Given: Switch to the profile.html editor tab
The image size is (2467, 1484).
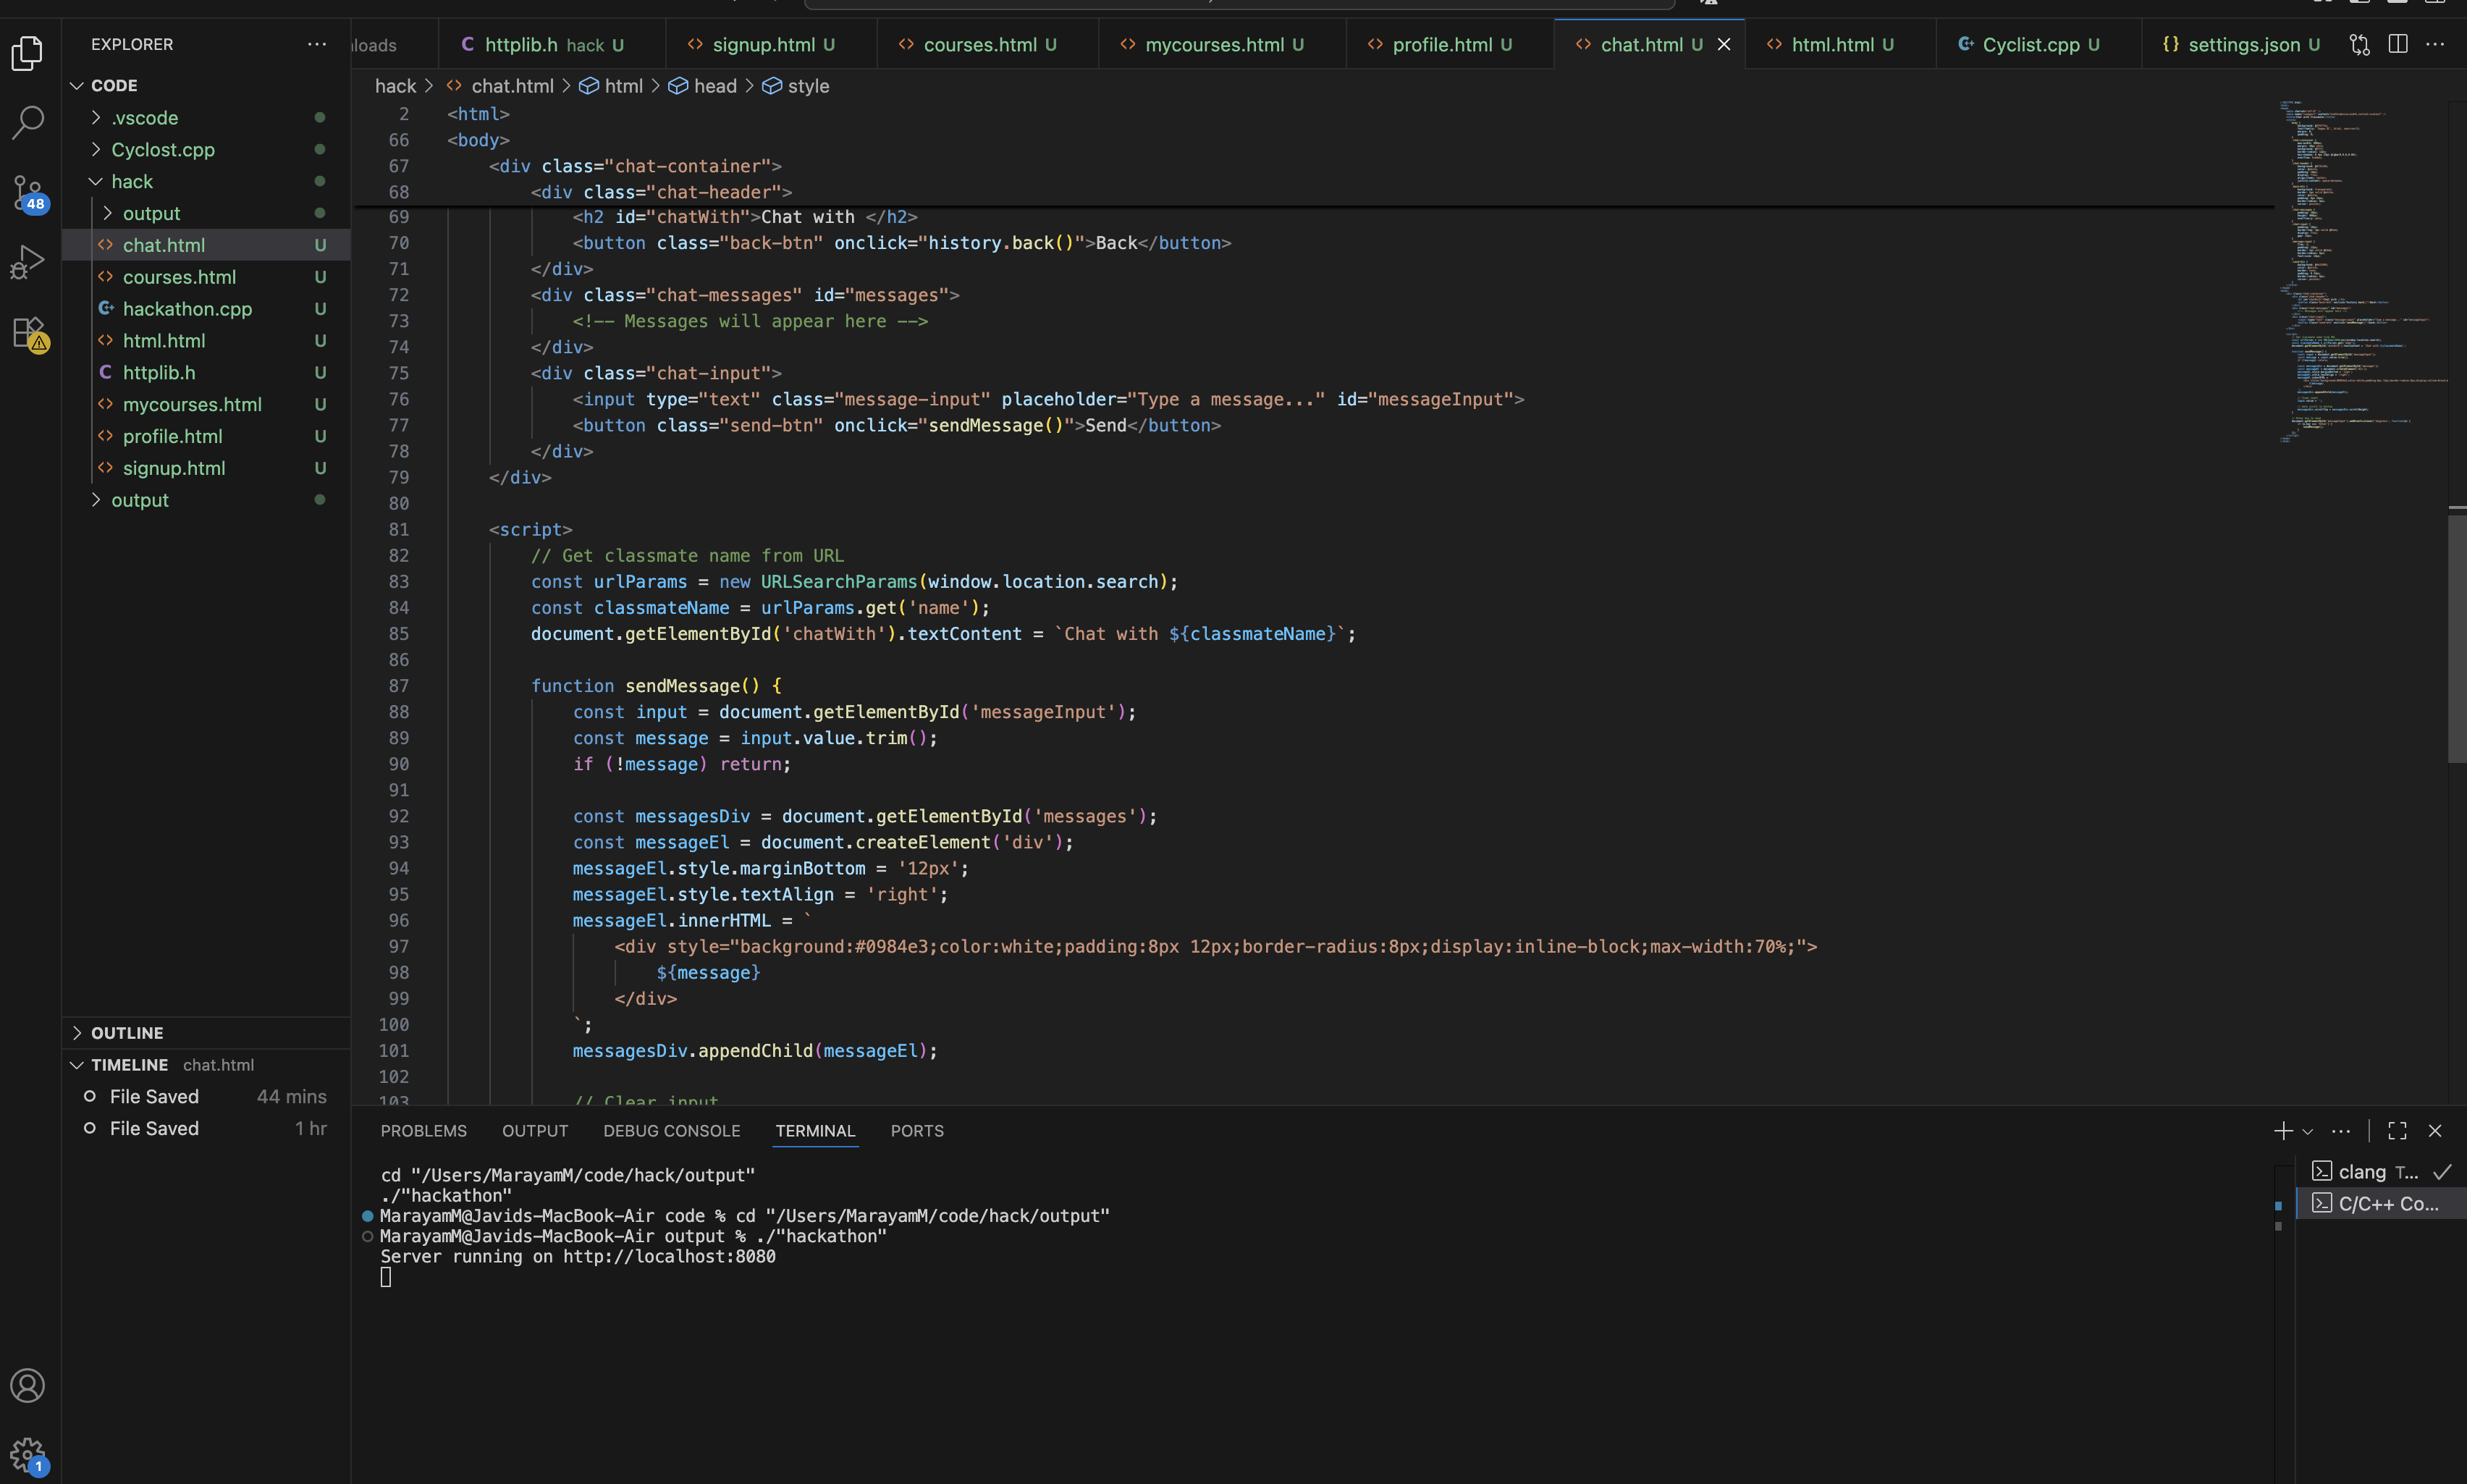Looking at the screenshot, I should tap(1441, 44).
